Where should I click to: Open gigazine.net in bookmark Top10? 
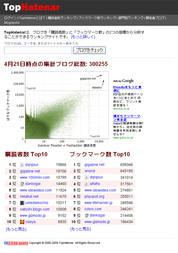[x=94, y=165]
